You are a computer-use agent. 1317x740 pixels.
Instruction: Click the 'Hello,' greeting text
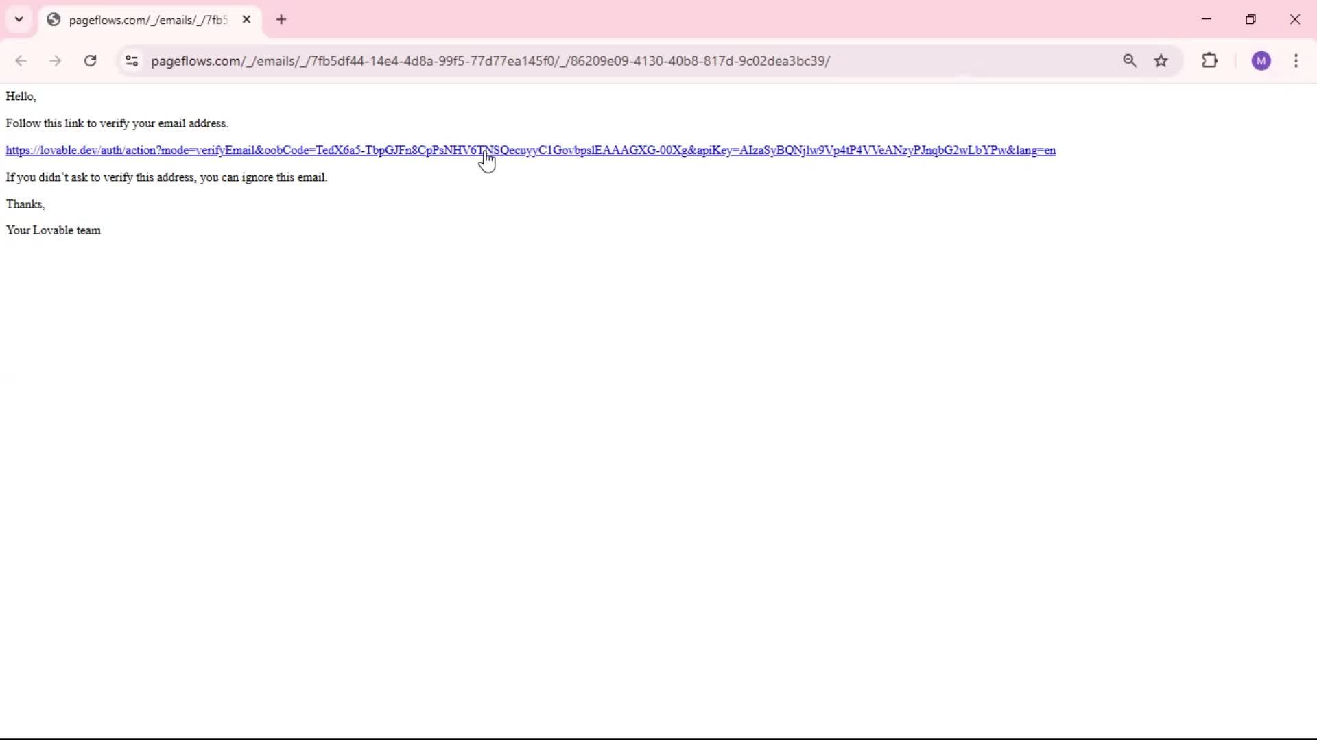coord(21,97)
